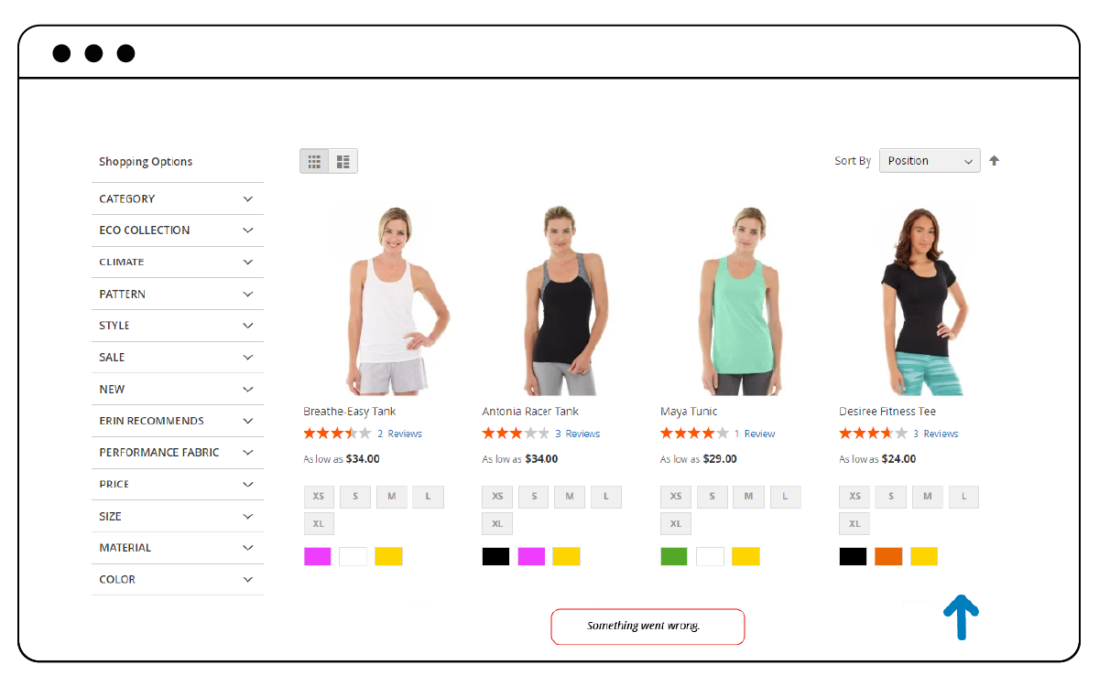Select size XL for Desiree Fitness Tee
This screenshot has width=1099, height=686.
click(854, 524)
